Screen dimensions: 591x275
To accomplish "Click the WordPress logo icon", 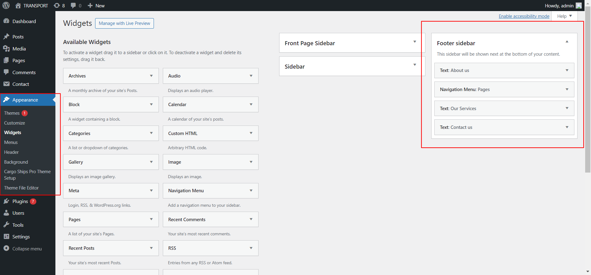I will (x=6, y=6).
